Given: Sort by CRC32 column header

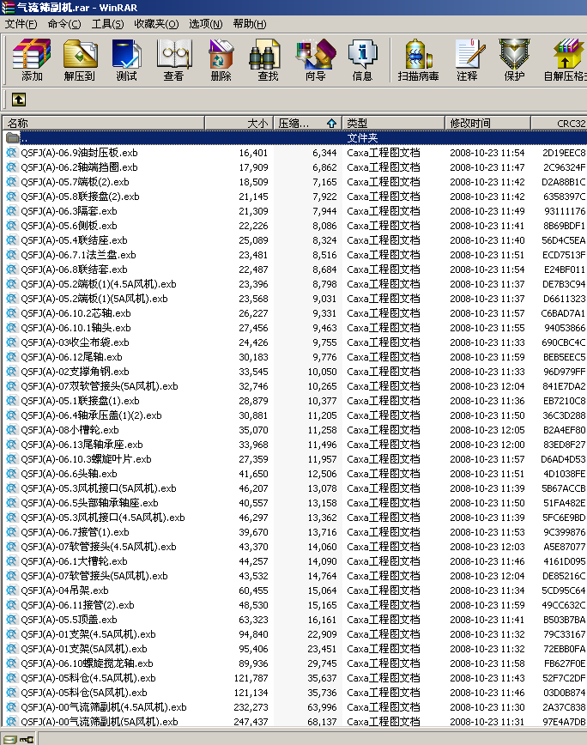Looking at the screenshot, I should tap(559, 123).
